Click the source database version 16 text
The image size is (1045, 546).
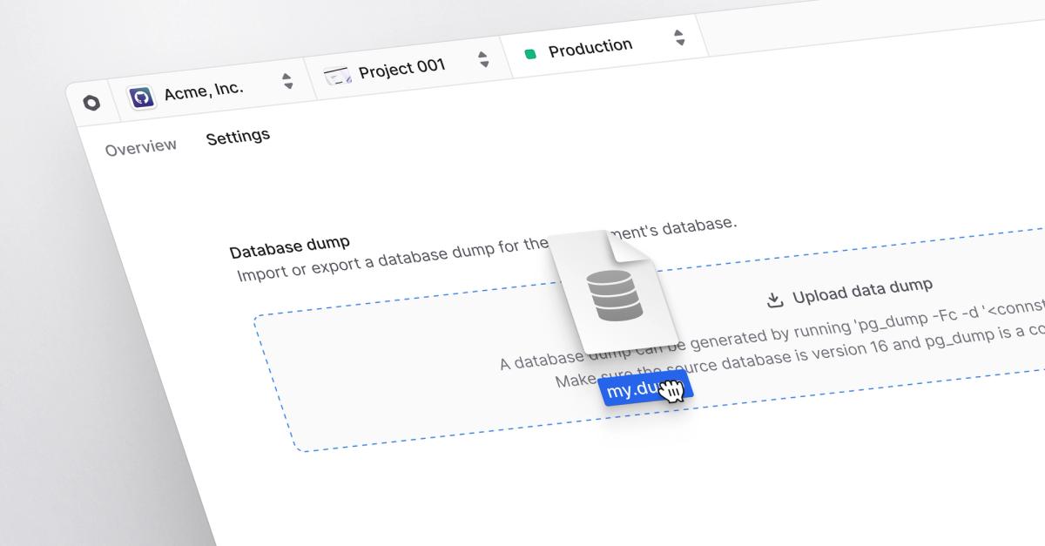(x=799, y=357)
